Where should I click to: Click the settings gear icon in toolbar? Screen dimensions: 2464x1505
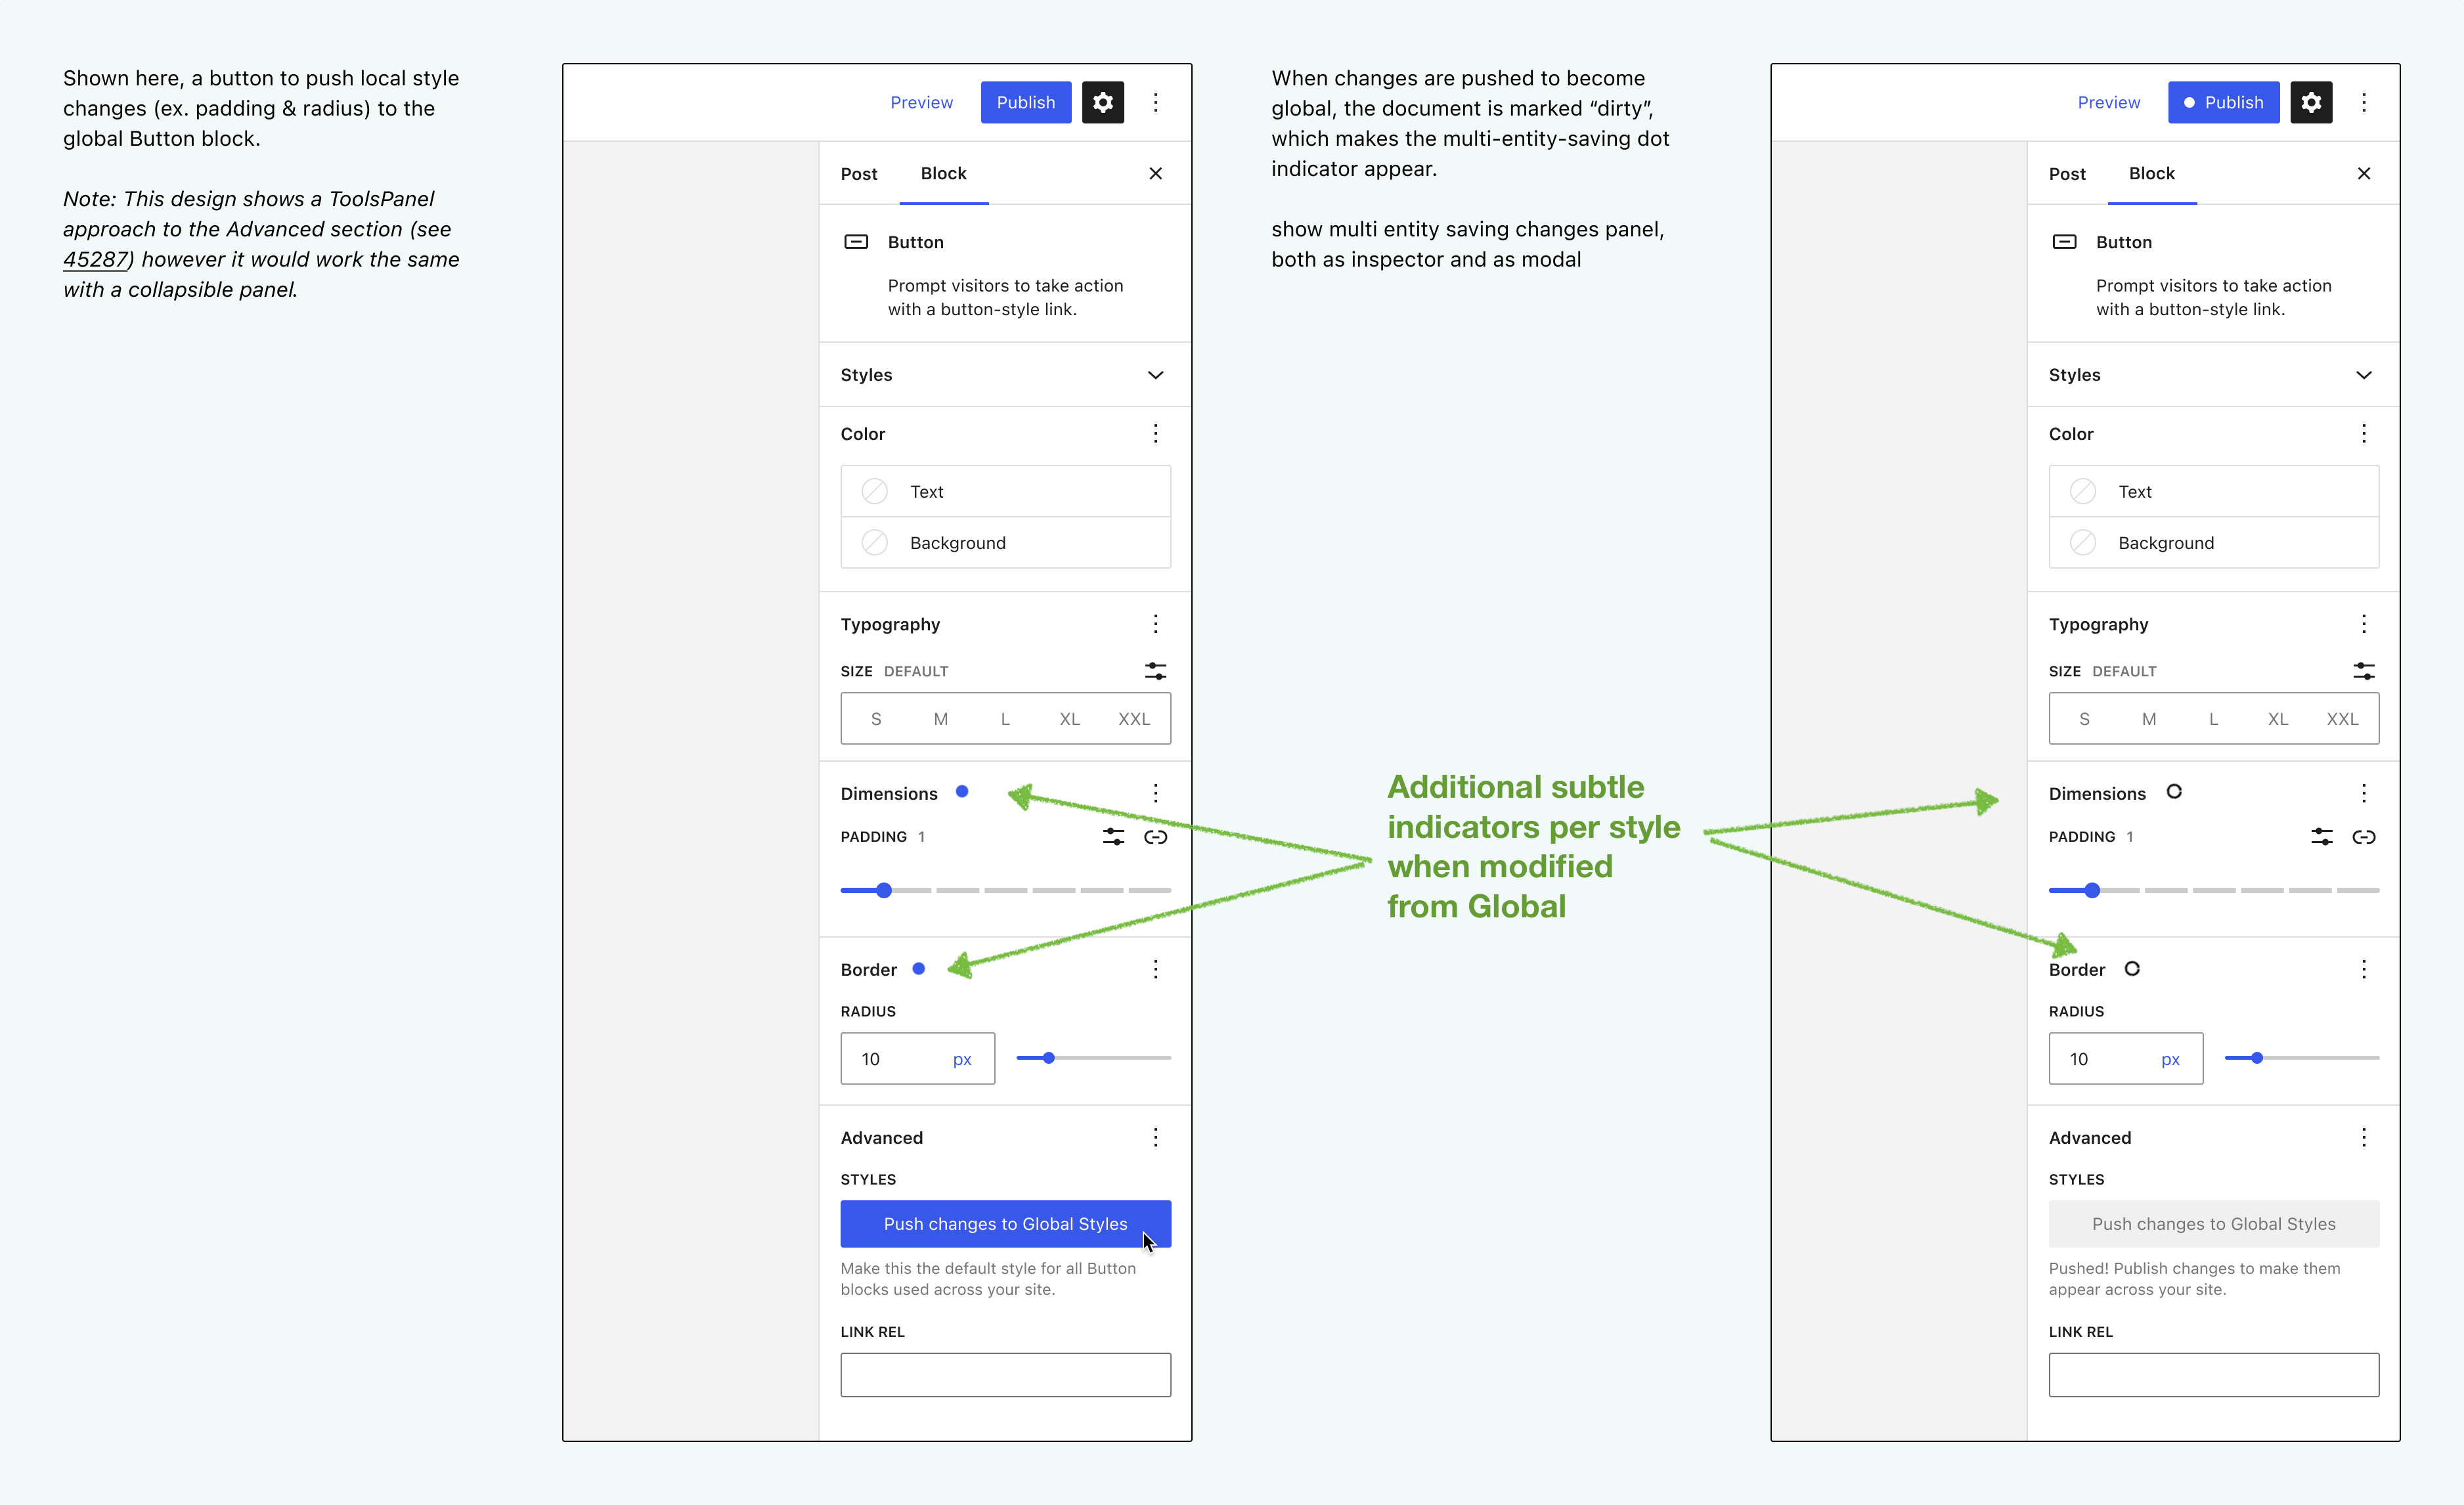tap(1103, 100)
